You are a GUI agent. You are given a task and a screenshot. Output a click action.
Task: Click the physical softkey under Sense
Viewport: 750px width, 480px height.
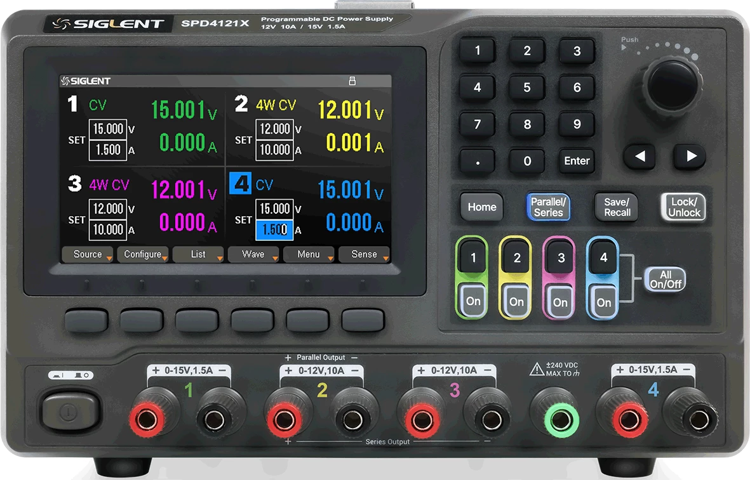click(363, 320)
